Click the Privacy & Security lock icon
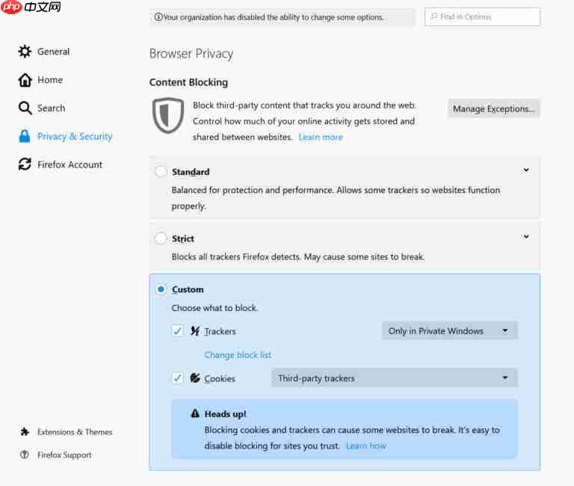Image resolution: width=574 pixels, height=486 pixels. 25,137
